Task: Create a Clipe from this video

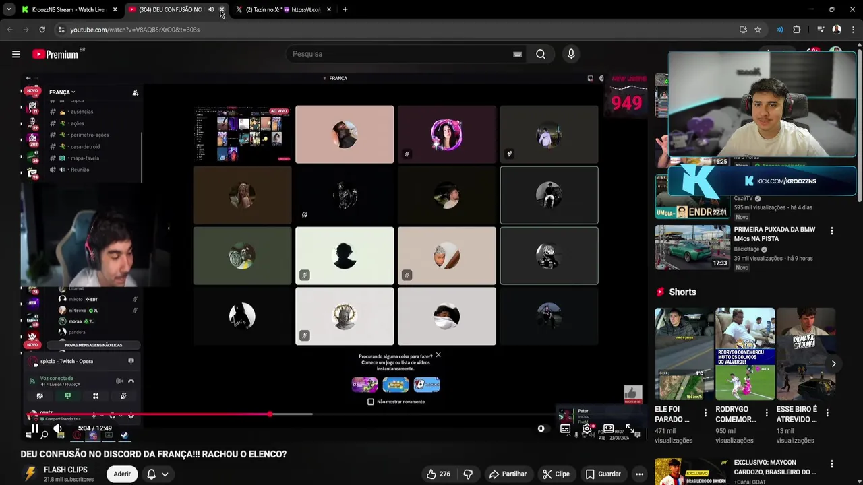Action: click(556, 474)
